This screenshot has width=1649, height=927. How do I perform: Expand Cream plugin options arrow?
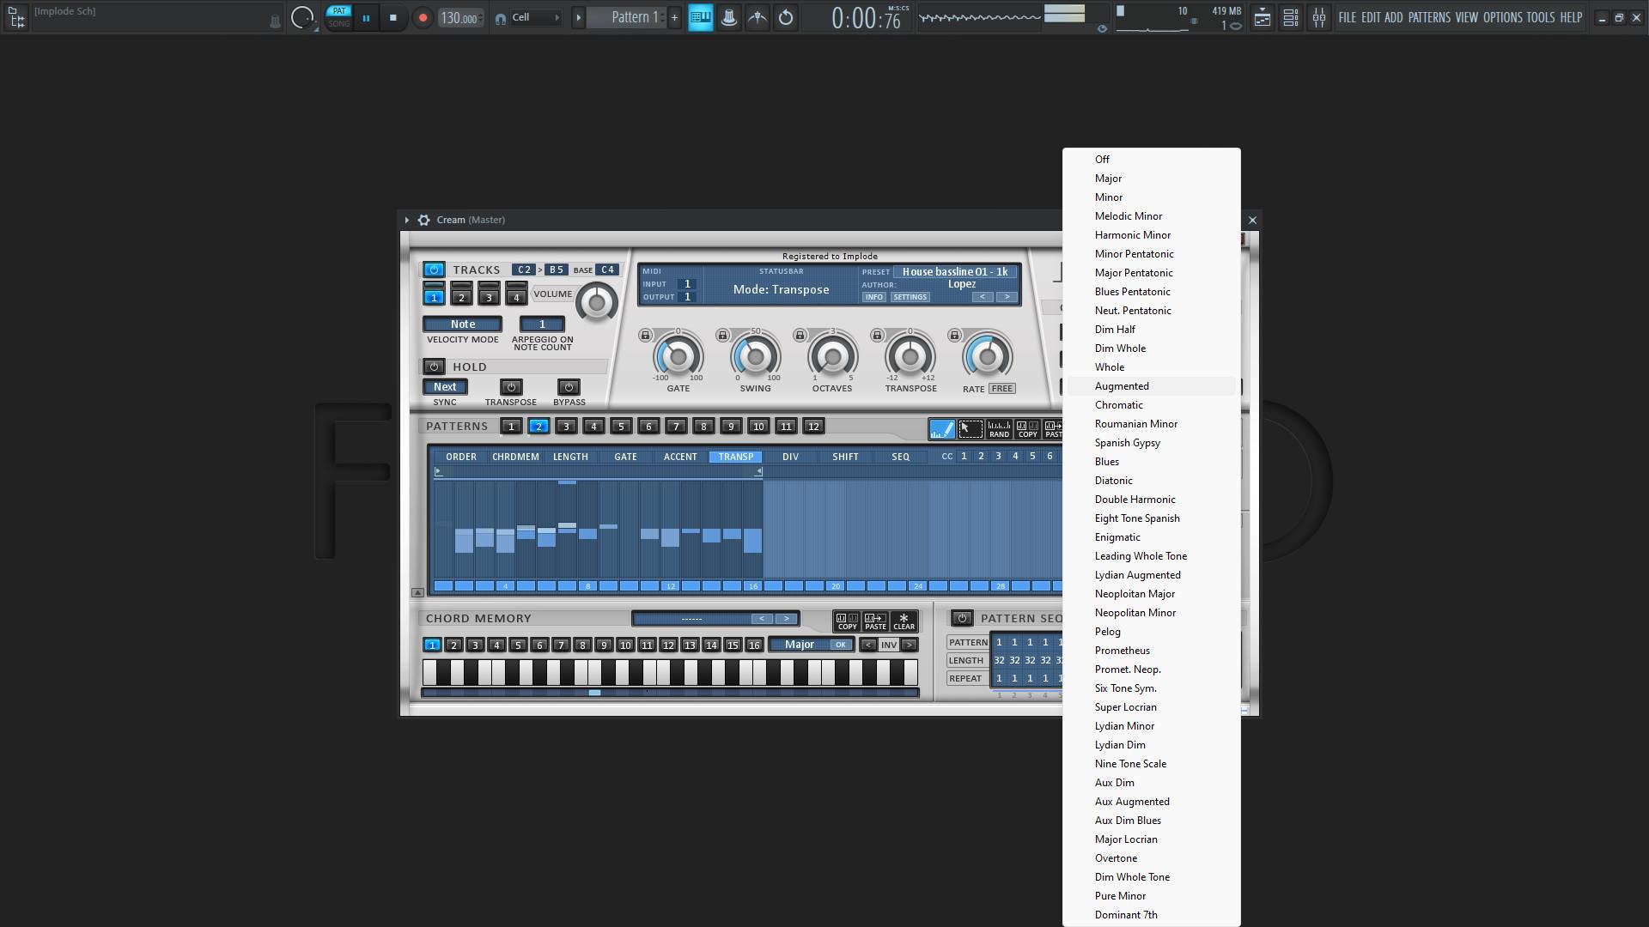(407, 221)
